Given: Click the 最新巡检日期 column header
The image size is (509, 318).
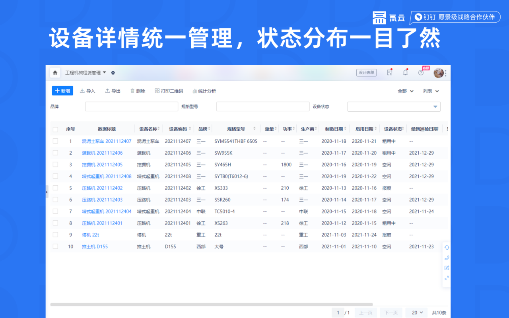Looking at the screenshot, I should coord(424,129).
